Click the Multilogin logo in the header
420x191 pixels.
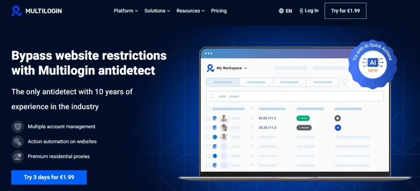click(37, 11)
